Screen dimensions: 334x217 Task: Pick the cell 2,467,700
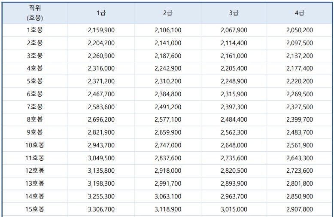[x=101, y=94]
